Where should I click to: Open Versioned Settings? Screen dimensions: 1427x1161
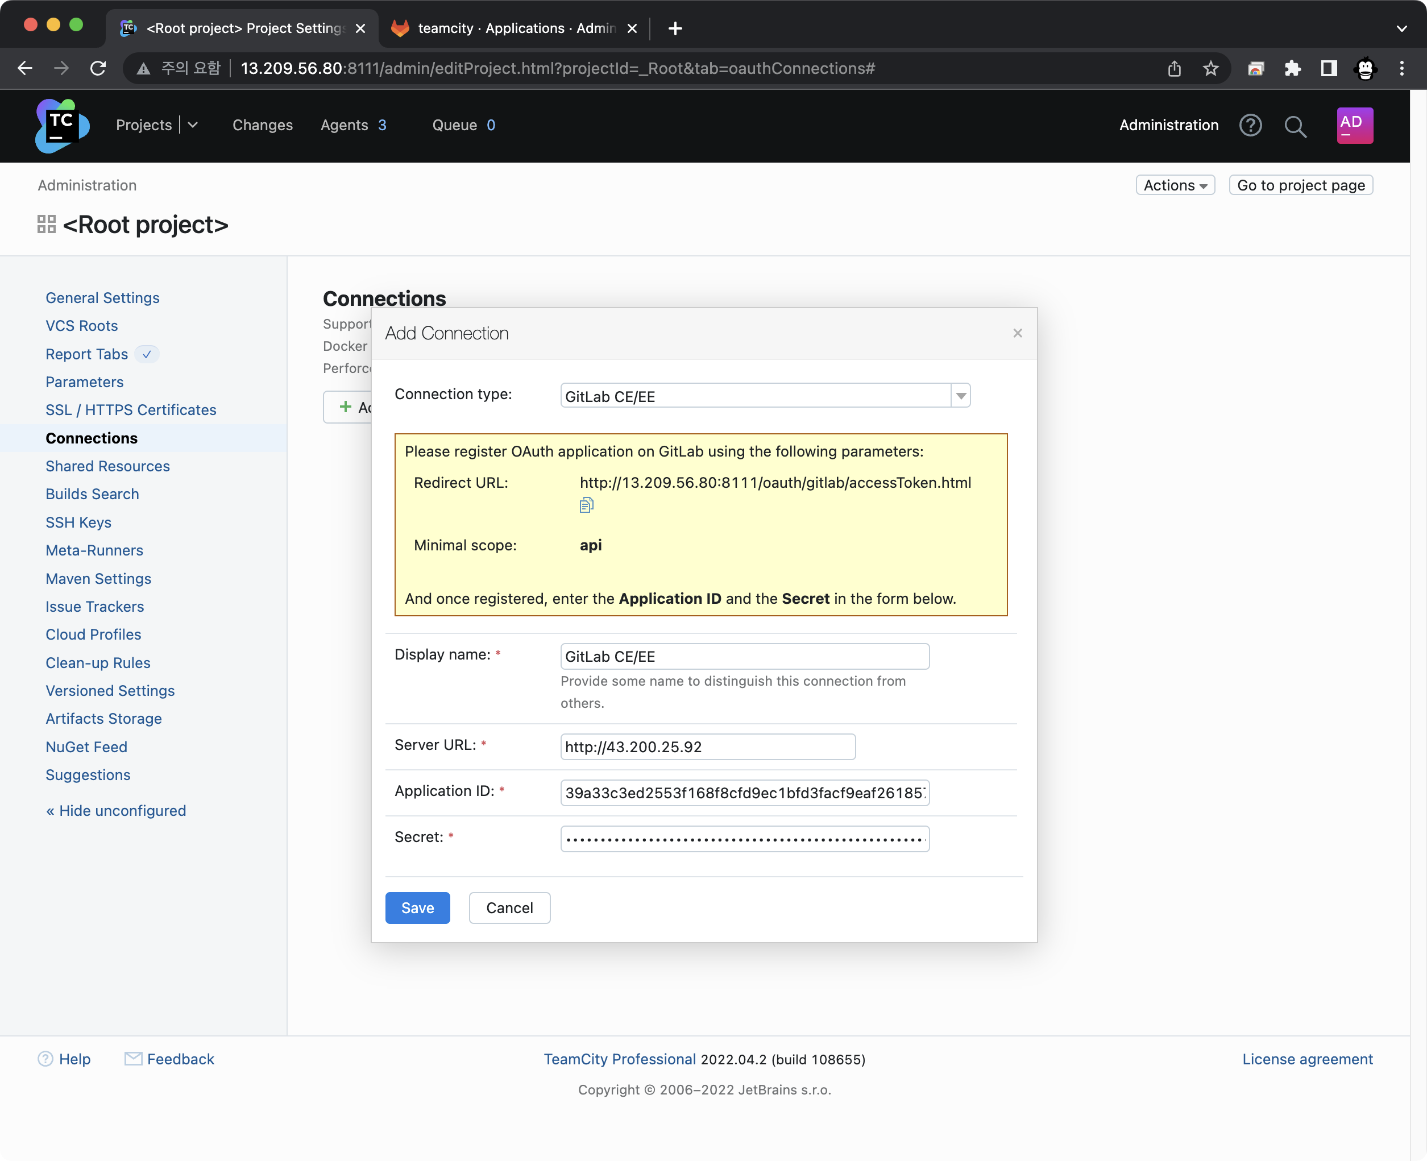tap(110, 691)
